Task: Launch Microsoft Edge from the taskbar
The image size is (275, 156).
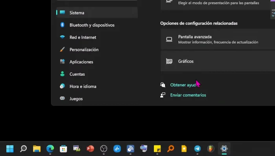Action: coord(50,149)
